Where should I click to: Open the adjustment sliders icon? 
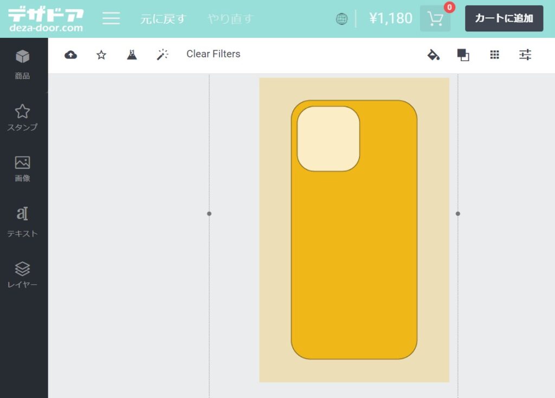pos(524,54)
